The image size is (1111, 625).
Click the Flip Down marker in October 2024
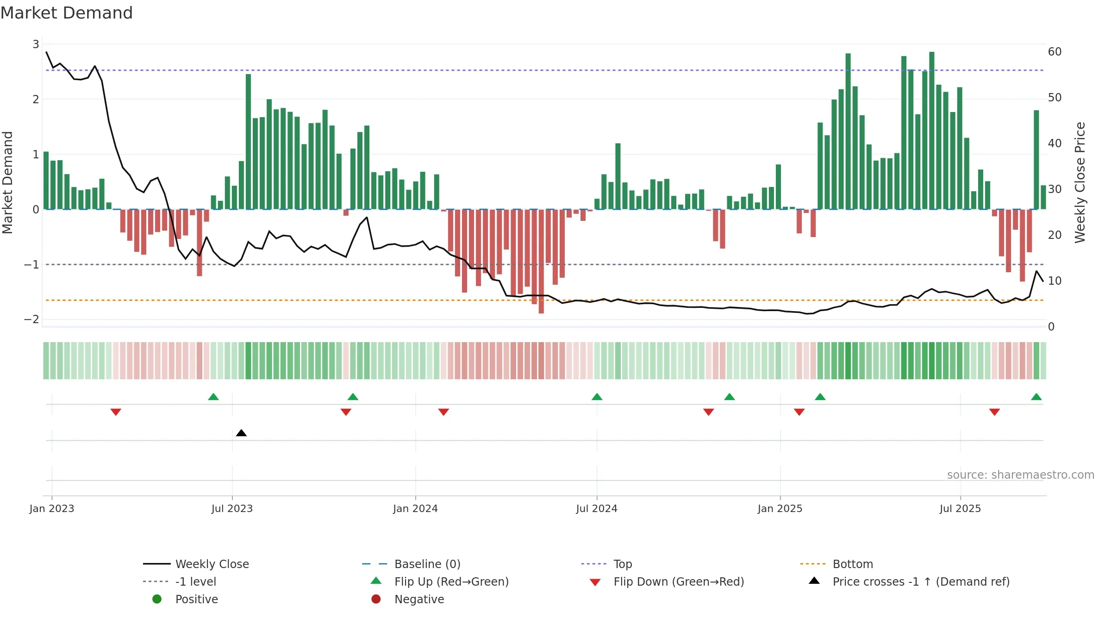click(x=709, y=412)
